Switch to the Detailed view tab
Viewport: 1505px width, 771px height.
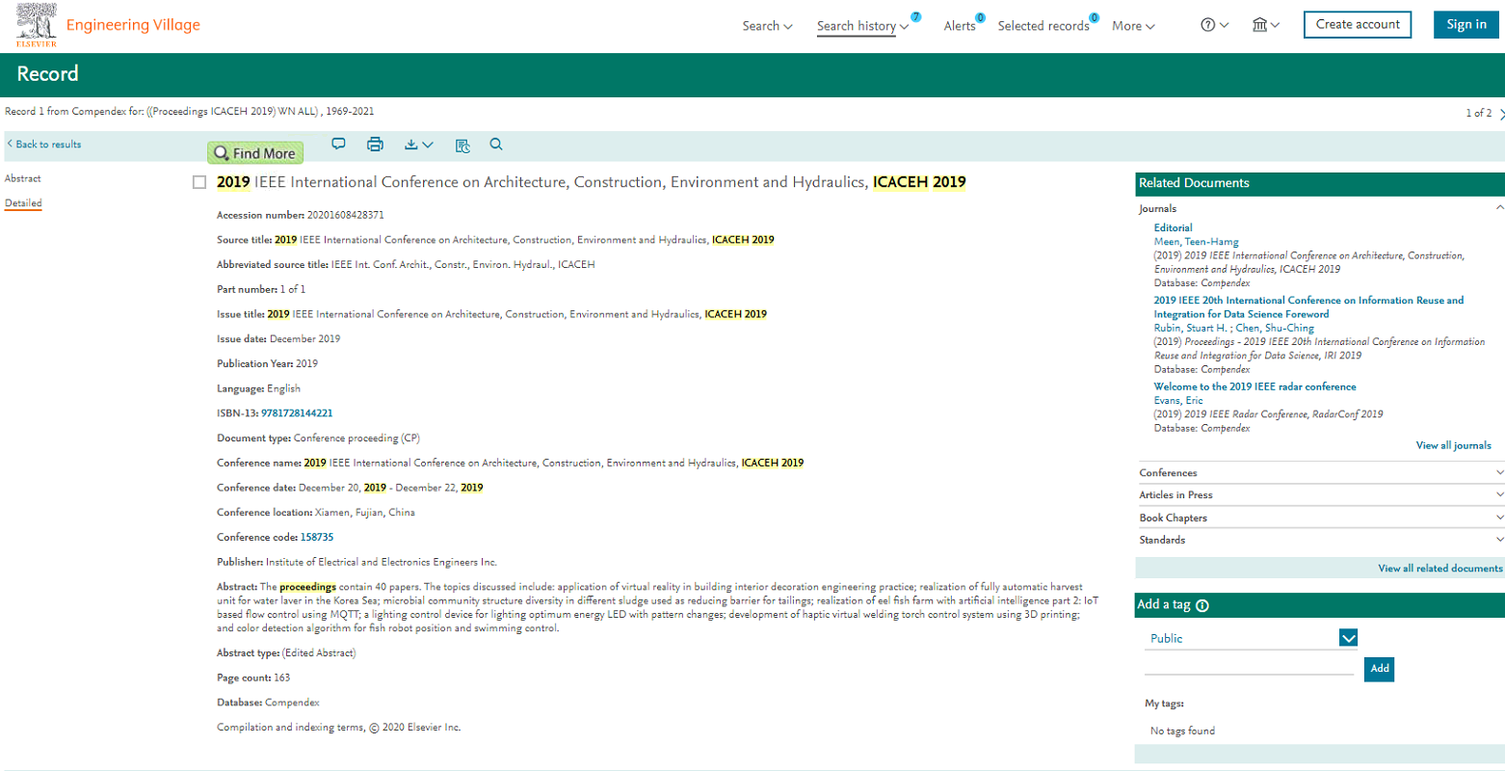tap(23, 203)
